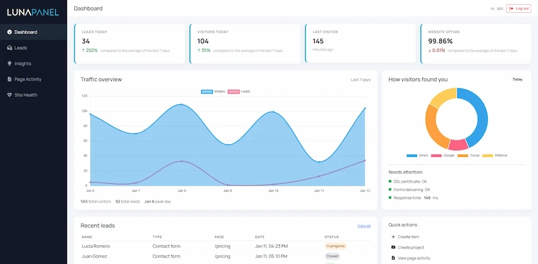
Task: Click the TYPE column header
Action: pos(157,237)
